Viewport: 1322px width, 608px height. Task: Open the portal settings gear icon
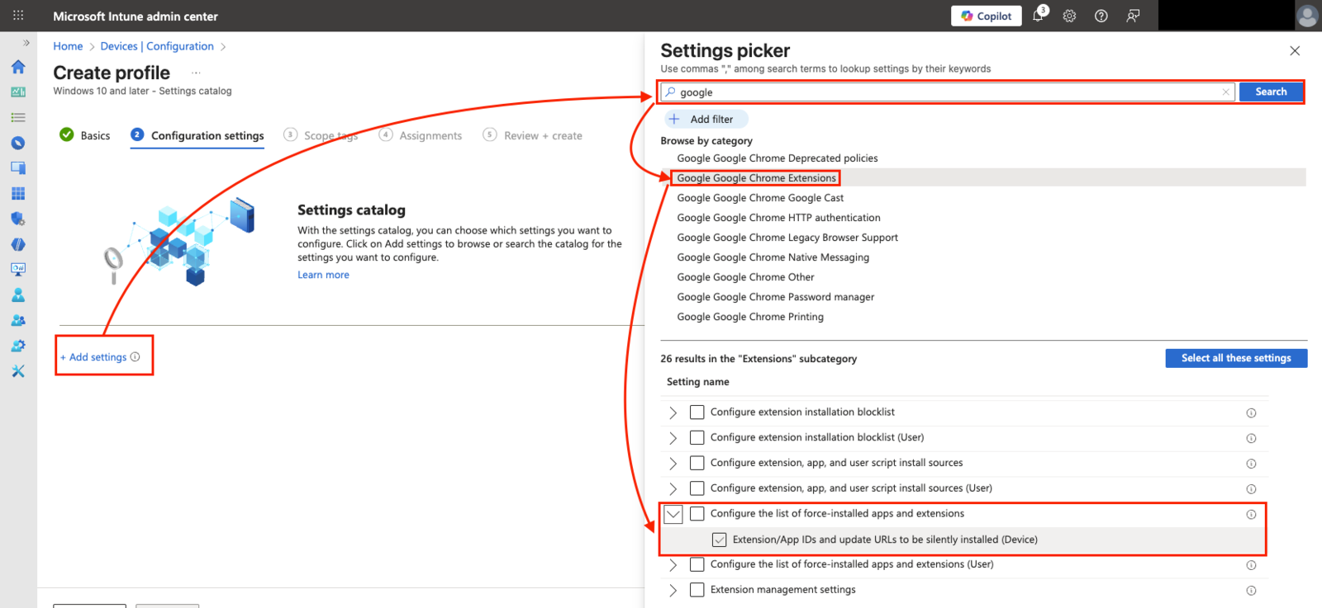(1069, 16)
